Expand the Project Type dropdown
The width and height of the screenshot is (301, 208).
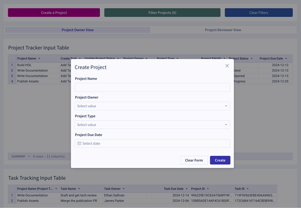pyautogui.click(x=152, y=125)
